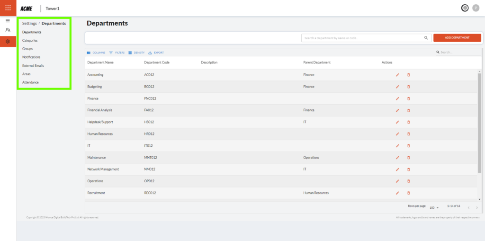Expand the EXPORT options menu
Screen dimensions: 485x241
point(156,53)
